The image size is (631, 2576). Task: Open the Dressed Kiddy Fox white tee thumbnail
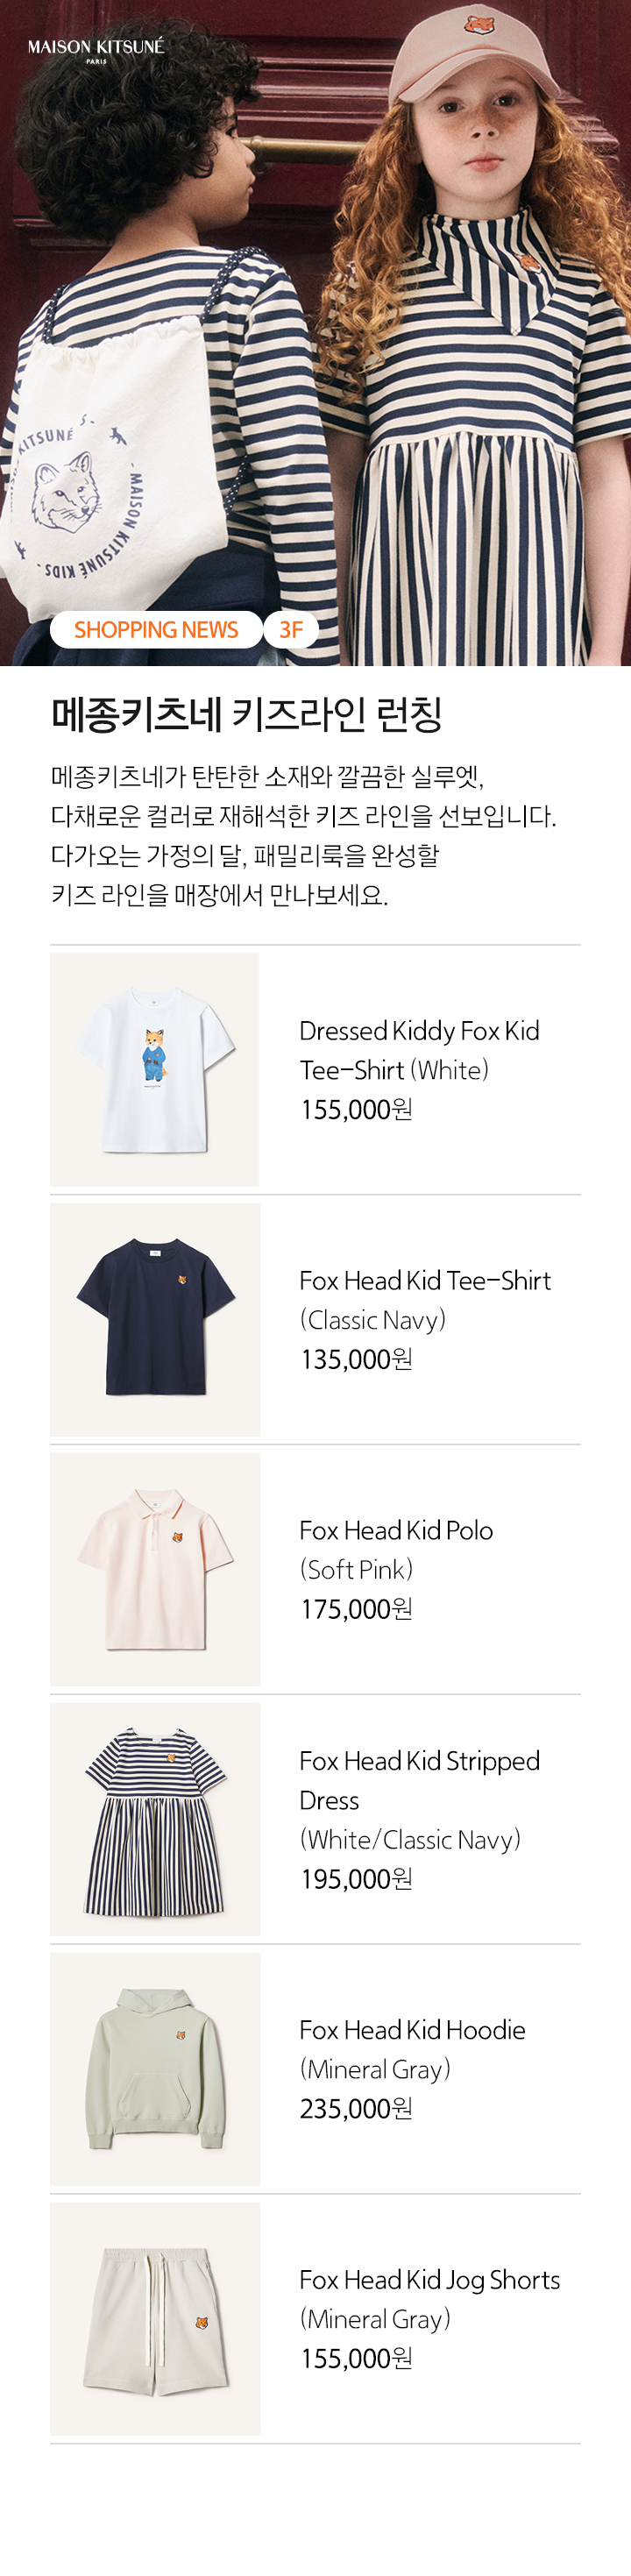tap(155, 1070)
